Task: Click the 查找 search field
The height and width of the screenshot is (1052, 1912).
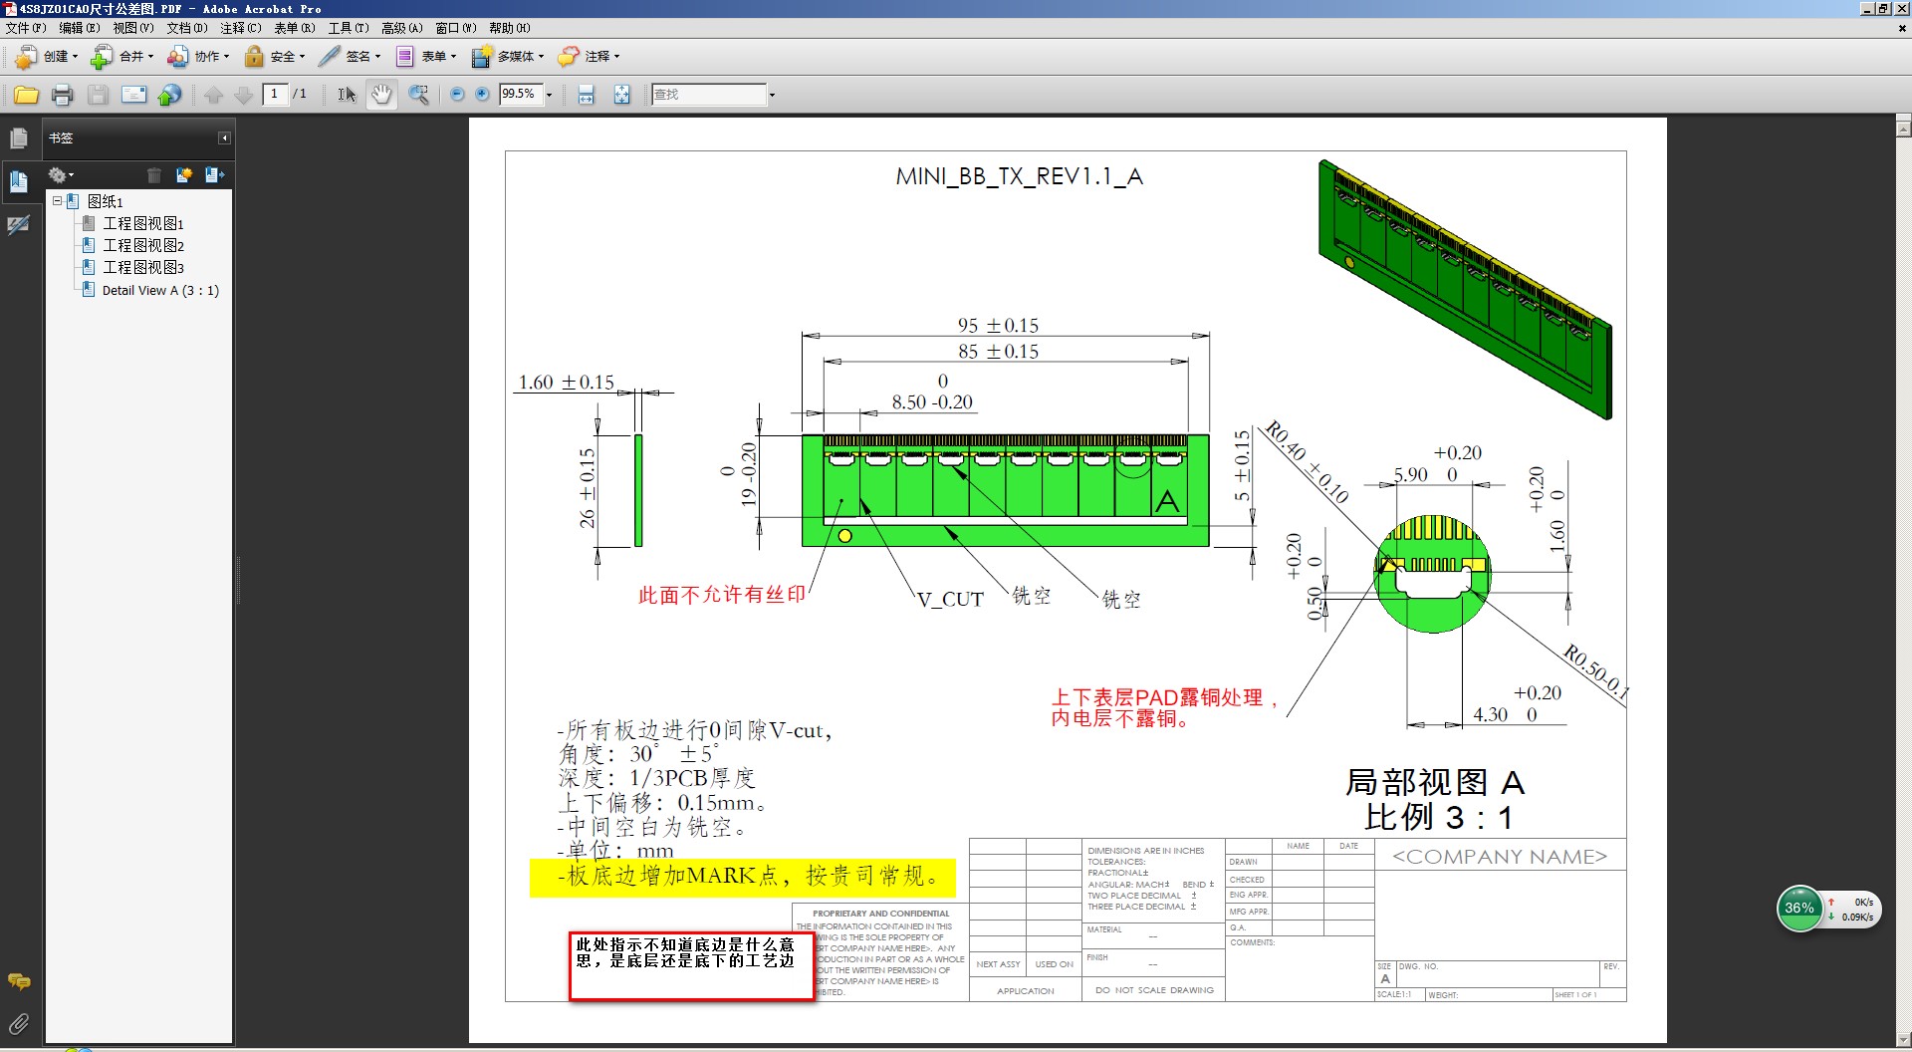Action: 709,95
